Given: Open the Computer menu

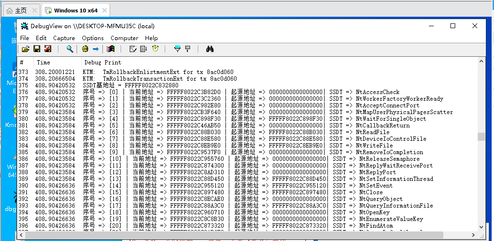Looking at the screenshot, I should pos(124,38).
